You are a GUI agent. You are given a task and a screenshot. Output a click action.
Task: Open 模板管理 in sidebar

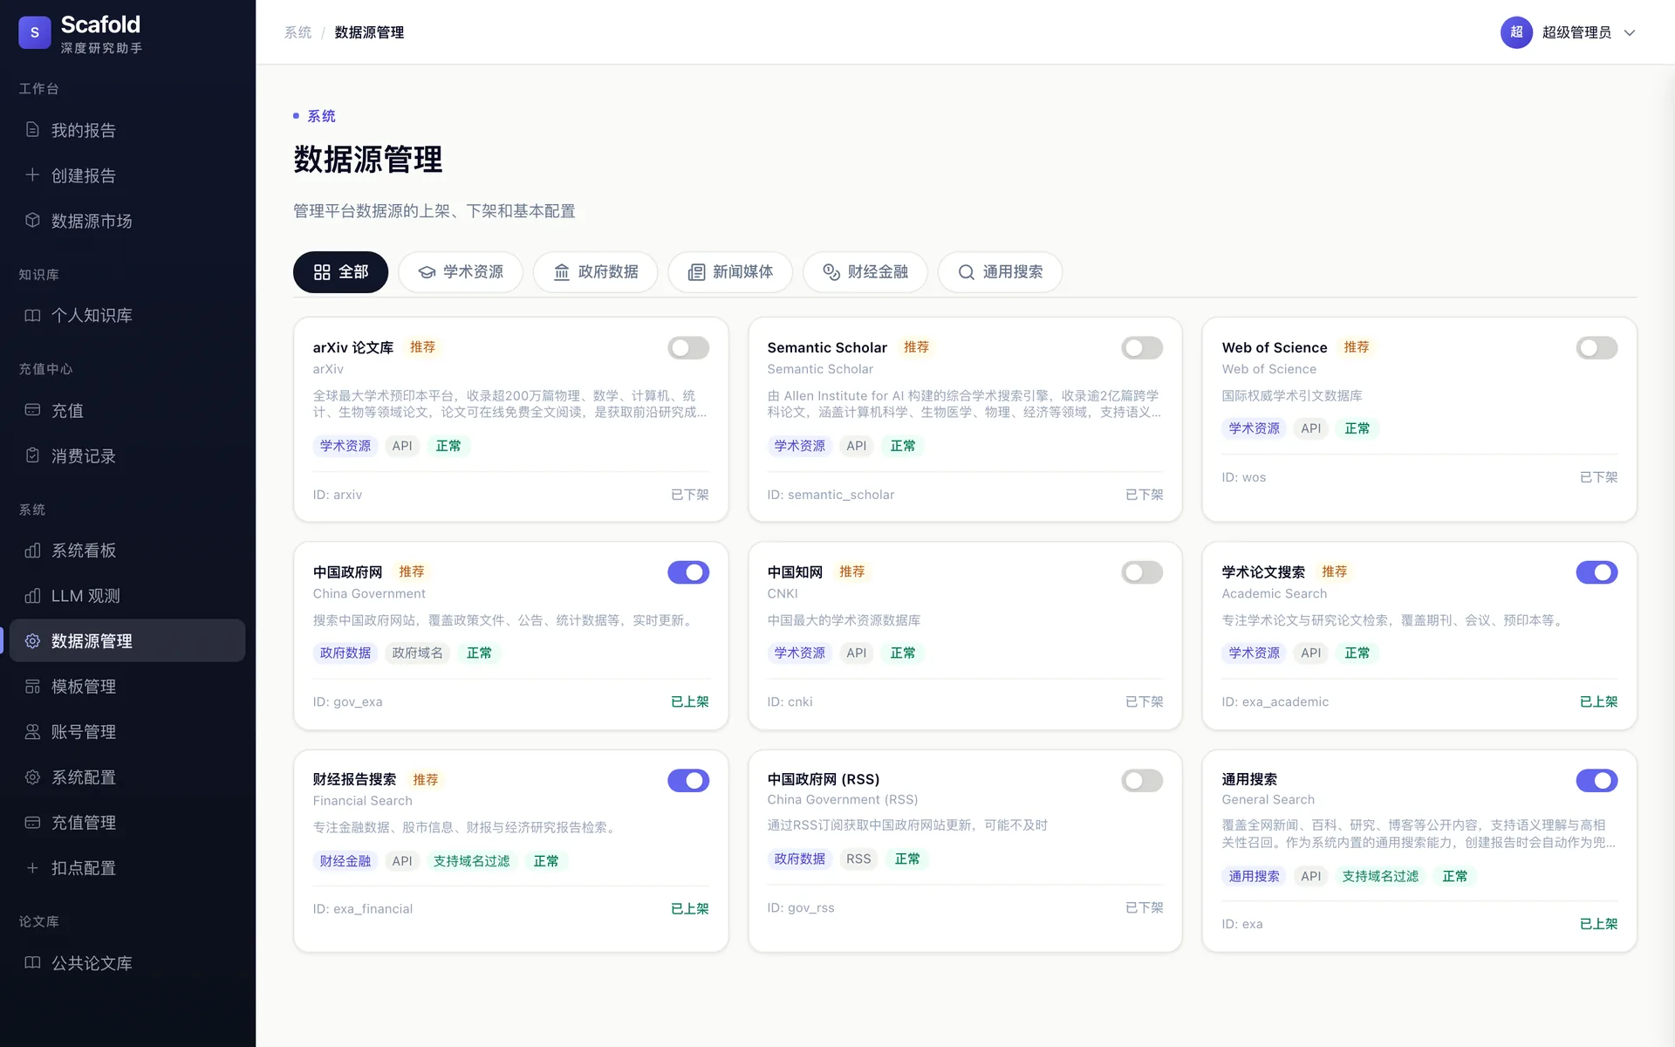tap(127, 687)
